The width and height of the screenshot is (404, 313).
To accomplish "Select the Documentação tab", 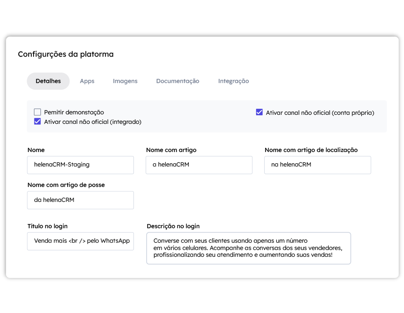I will tap(177, 81).
